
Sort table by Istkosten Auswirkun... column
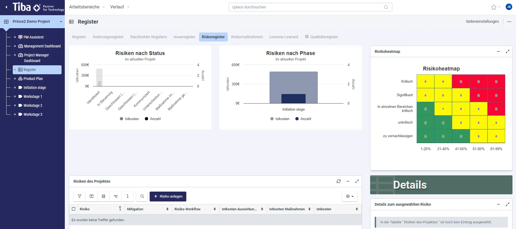pyautogui.click(x=262, y=209)
